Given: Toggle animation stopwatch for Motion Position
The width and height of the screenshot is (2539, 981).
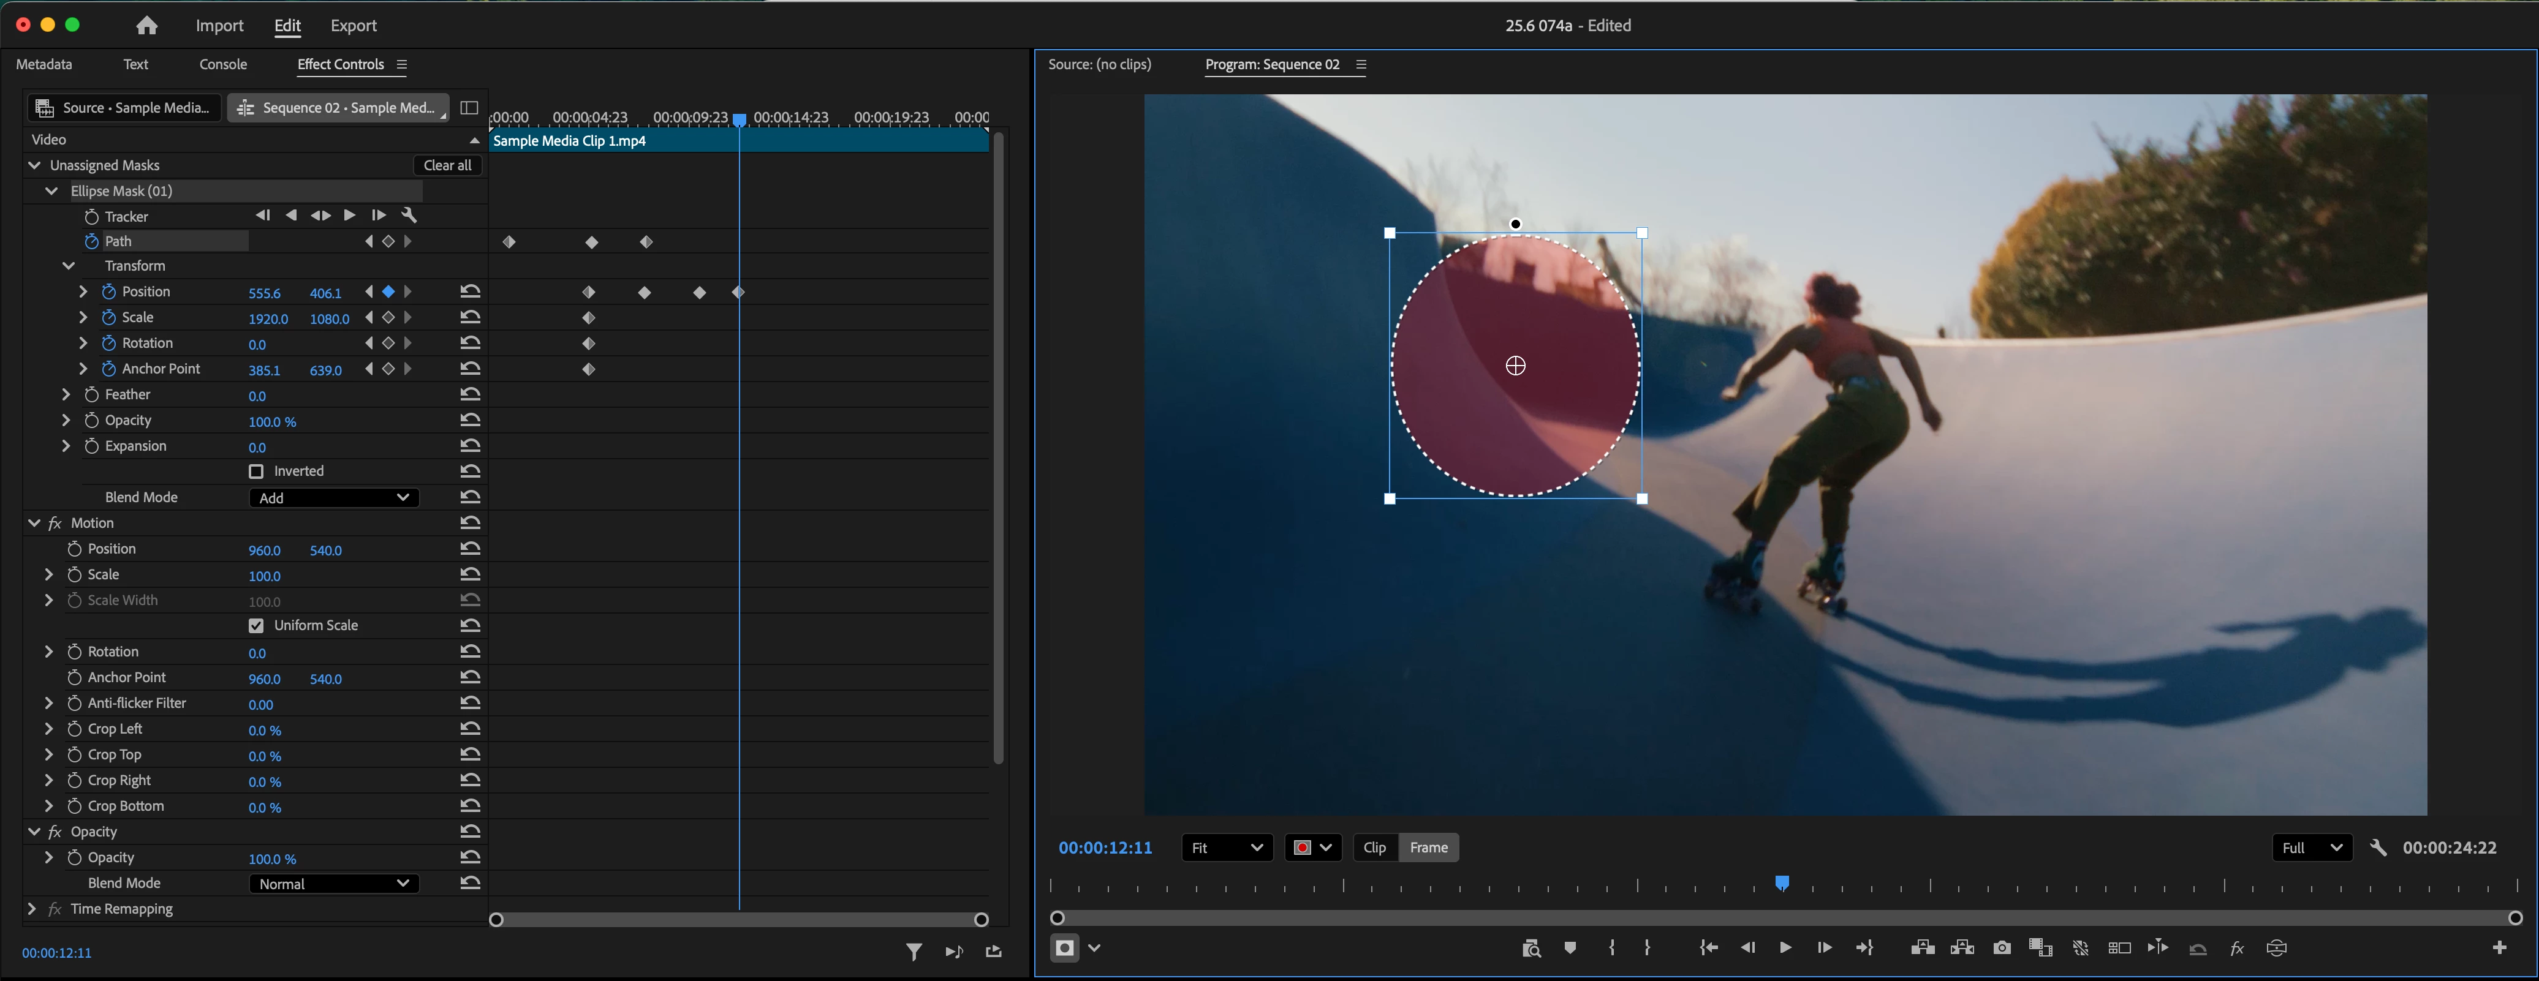Looking at the screenshot, I should pos(74,549).
